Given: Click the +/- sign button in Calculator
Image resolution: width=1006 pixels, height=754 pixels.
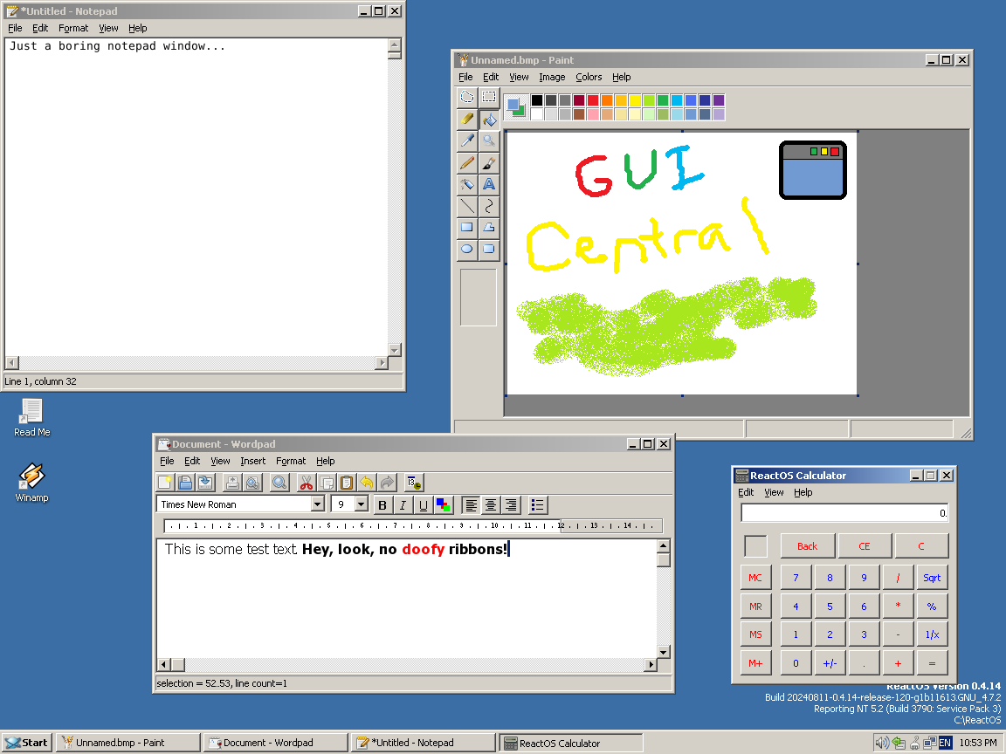Looking at the screenshot, I should 830,663.
